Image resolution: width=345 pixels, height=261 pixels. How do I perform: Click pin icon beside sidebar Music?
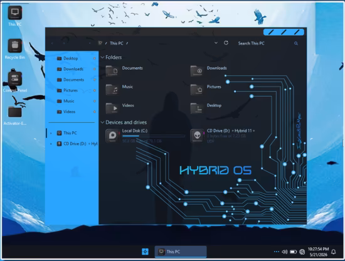pyautogui.click(x=94, y=101)
